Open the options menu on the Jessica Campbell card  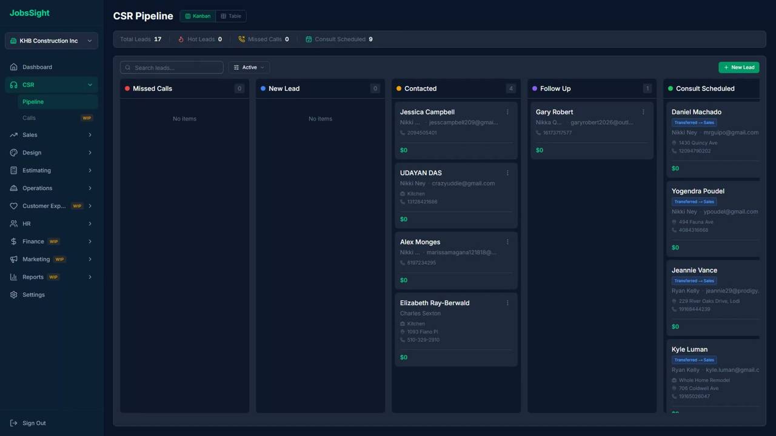(507, 112)
